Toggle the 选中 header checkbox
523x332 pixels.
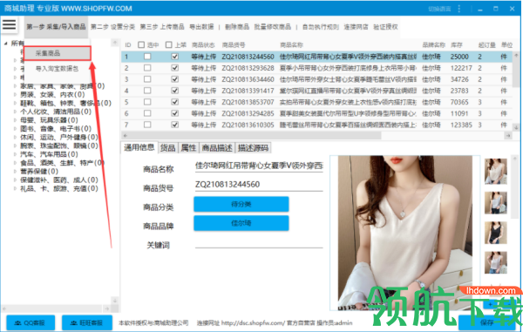coord(141,44)
